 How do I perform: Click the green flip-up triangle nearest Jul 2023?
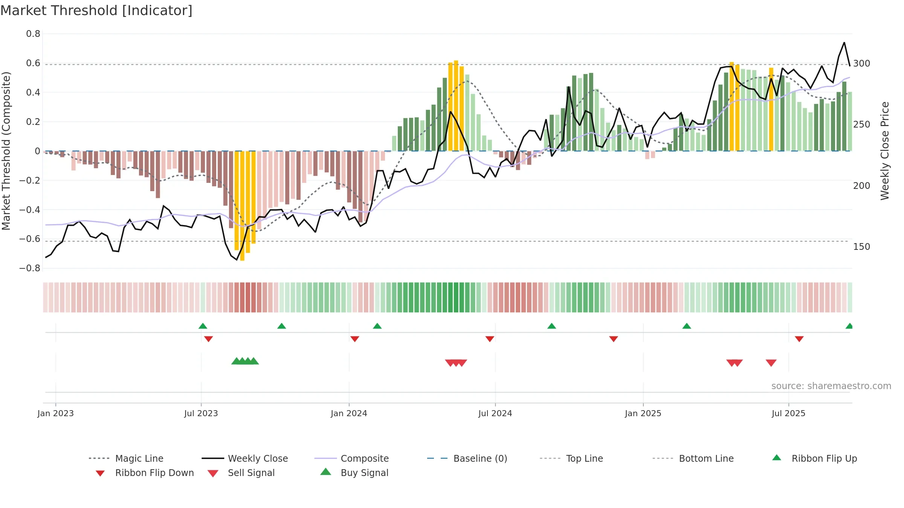tap(203, 326)
